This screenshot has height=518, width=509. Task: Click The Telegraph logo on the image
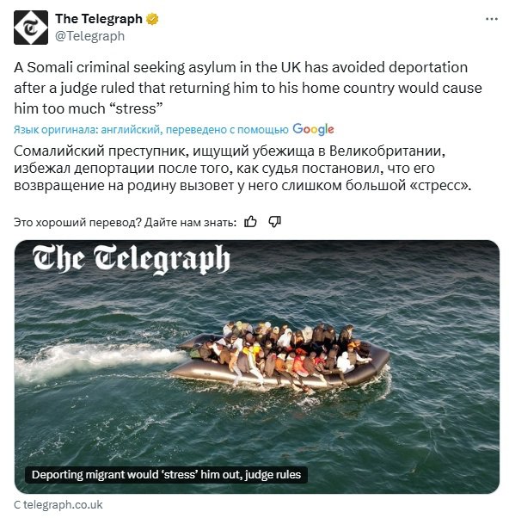[x=131, y=259]
